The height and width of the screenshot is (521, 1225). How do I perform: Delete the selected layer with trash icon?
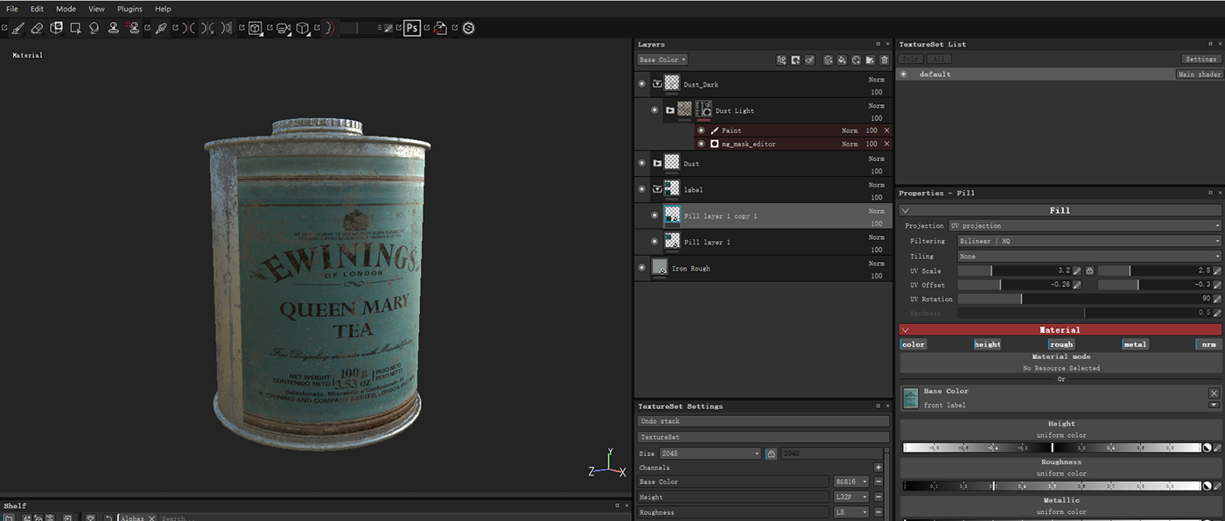click(x=885, y=60)
